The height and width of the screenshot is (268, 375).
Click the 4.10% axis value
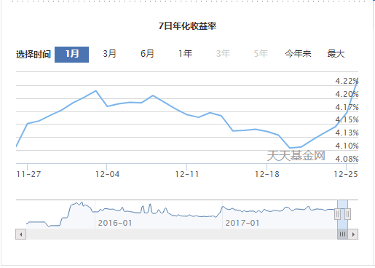coord(347,146)
